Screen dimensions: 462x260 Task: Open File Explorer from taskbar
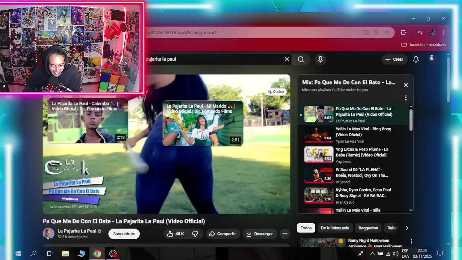pos(65,253)
